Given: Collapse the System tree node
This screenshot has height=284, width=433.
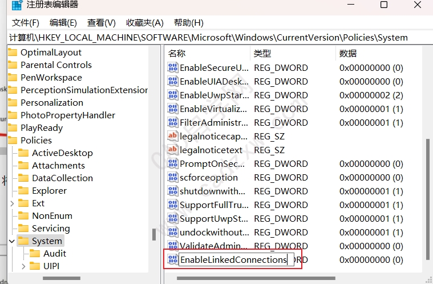Looking at the screenshot, I should (12, 241).
